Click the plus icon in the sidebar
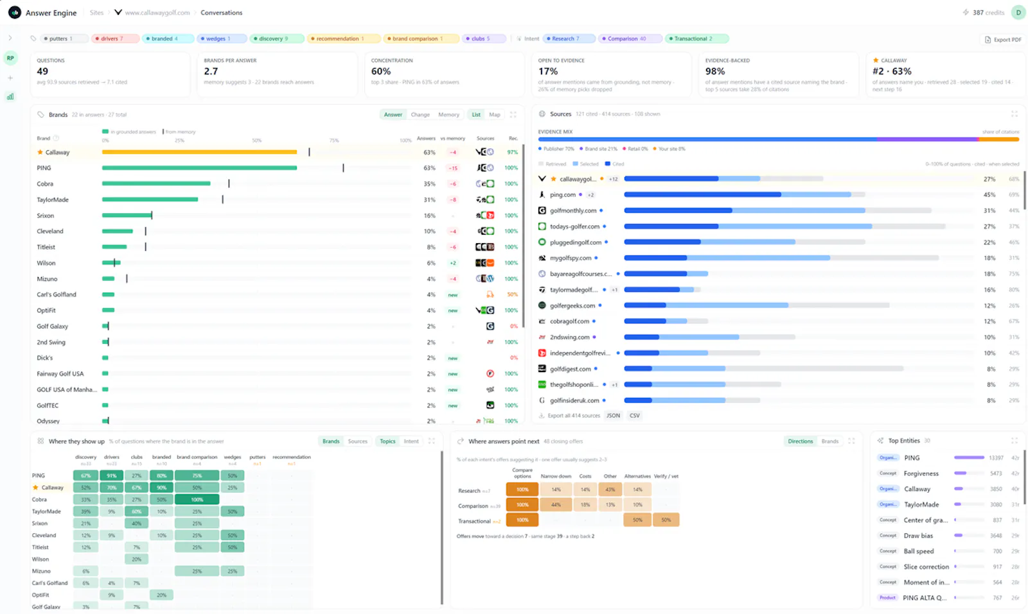 10,78
